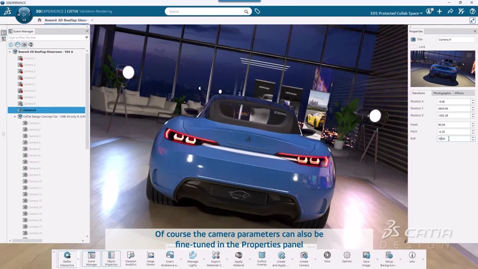Collapse the Rework 3D Rooftop Showroom node
478x269 pixels.
tap(10, 52)
